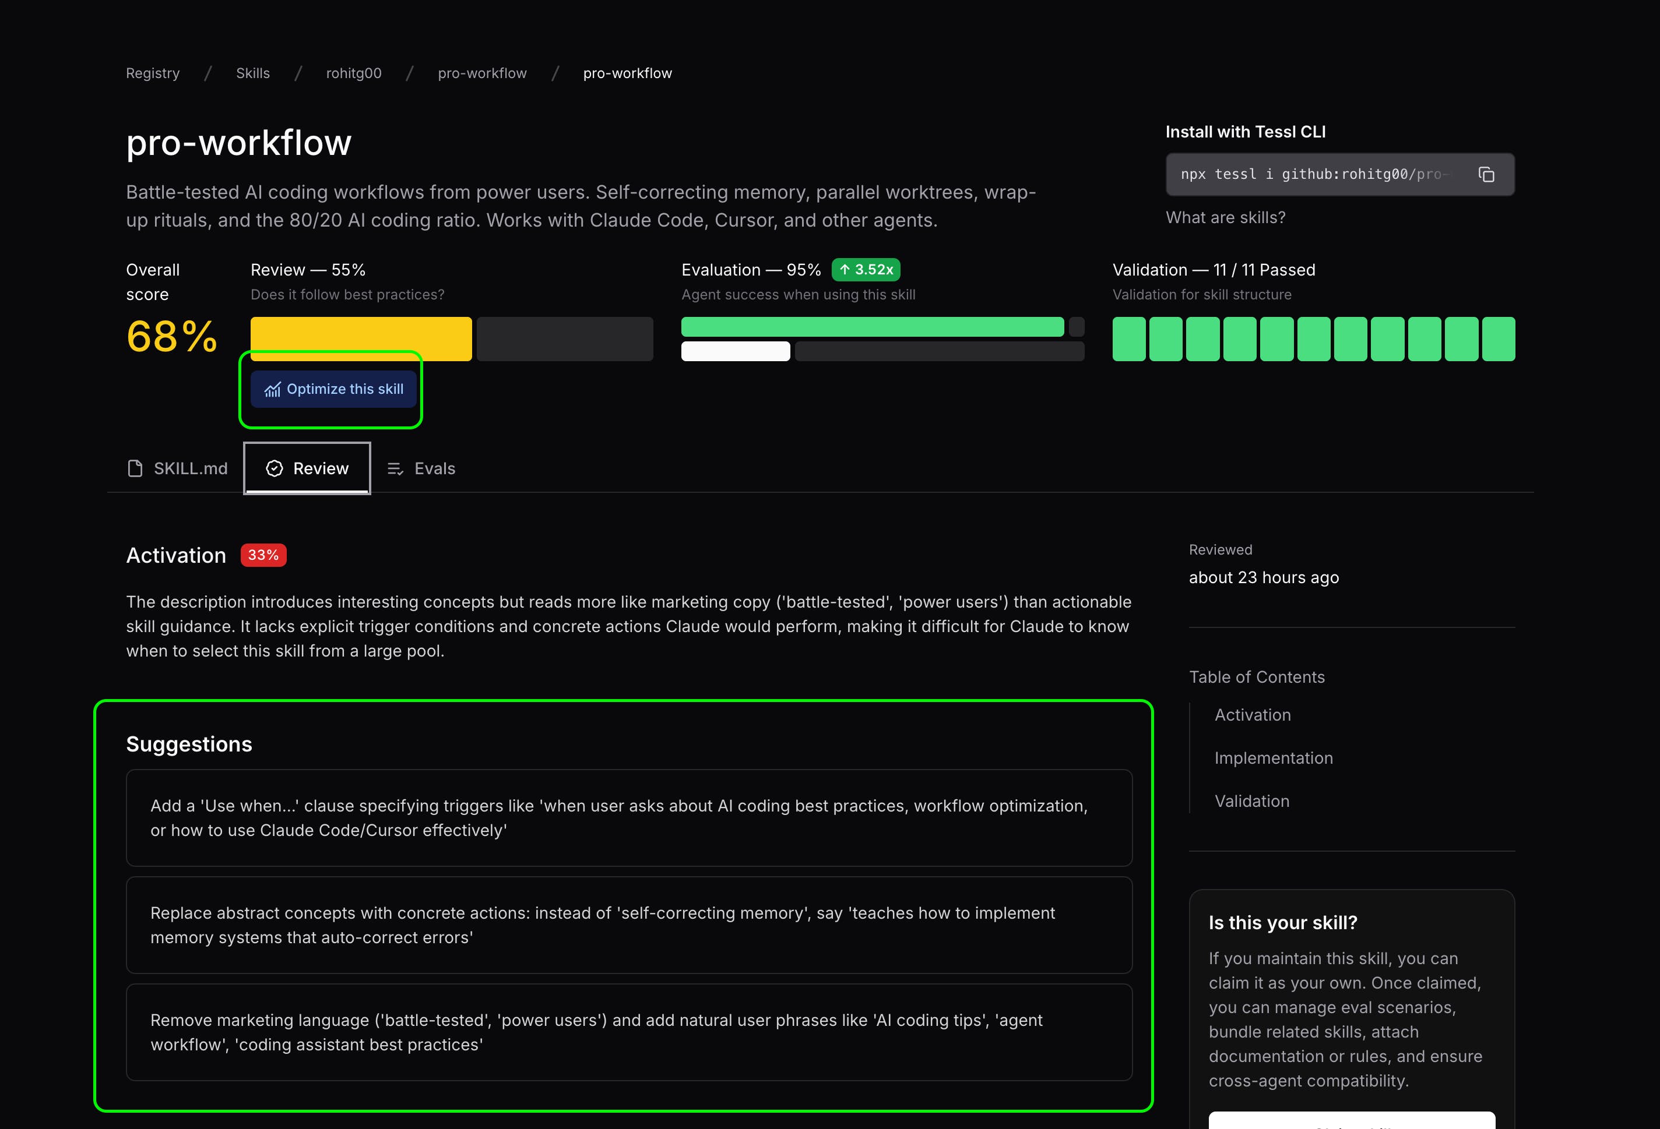
Task: Click the Review tab checkmark icon
Action: 275,468
